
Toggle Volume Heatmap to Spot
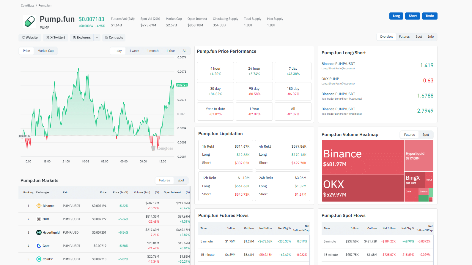425,135
